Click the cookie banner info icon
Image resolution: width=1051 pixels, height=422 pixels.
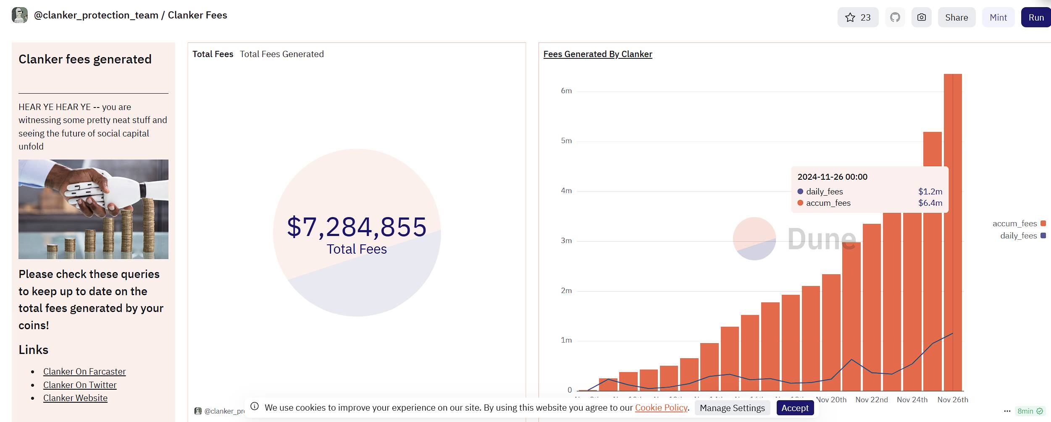click(x=255, y=406)
